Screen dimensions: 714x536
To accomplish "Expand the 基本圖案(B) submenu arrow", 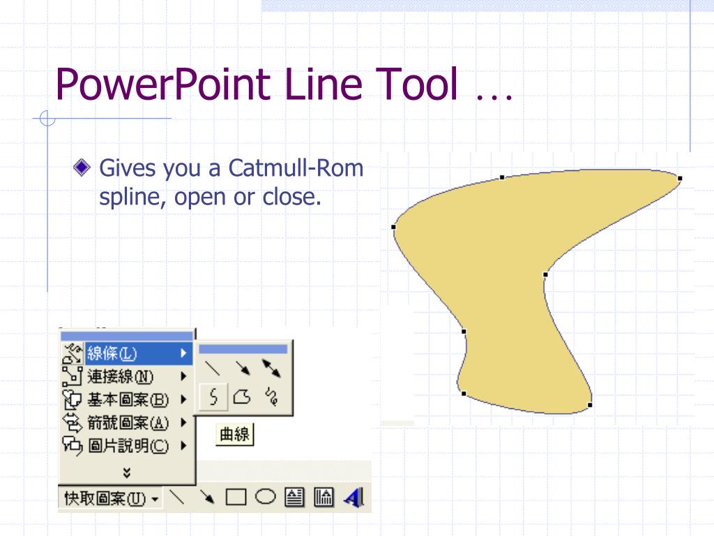I will [x=183, y=400].
